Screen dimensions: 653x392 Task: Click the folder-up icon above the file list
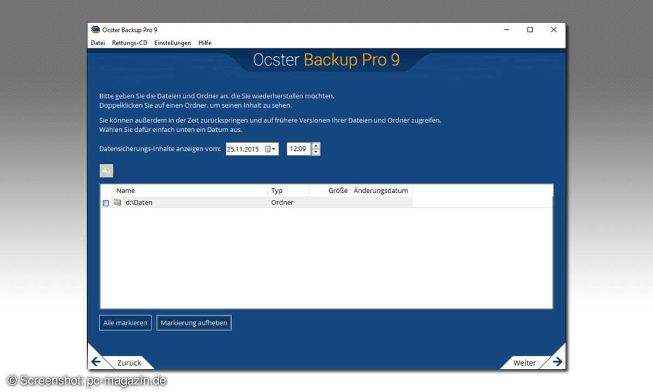[106, 170]
